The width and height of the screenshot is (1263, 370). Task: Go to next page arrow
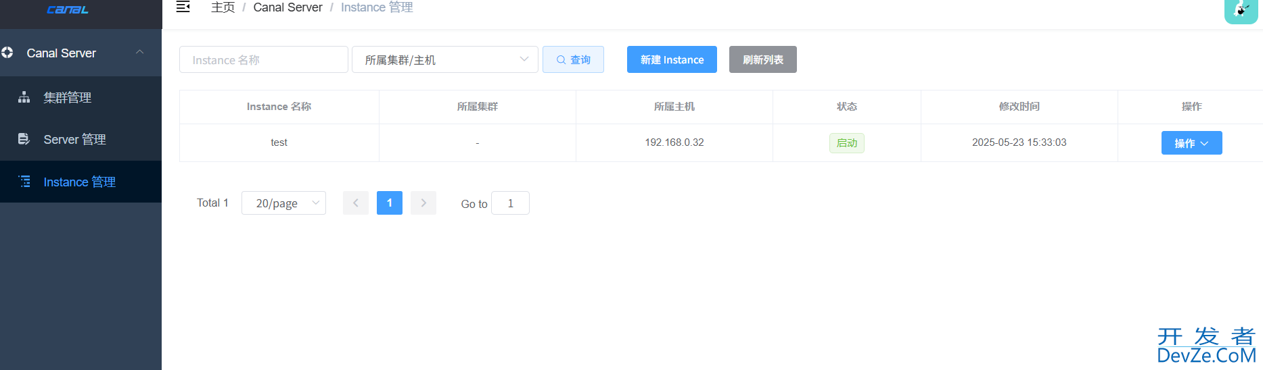point(423,203)
